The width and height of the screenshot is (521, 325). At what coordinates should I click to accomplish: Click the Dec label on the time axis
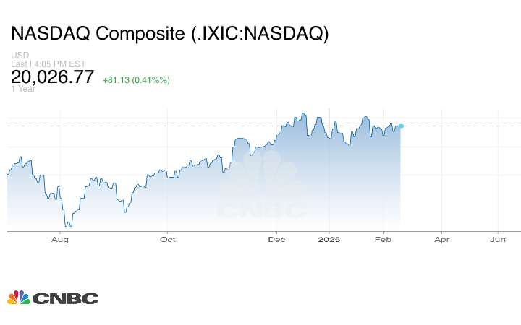[276, 239]
